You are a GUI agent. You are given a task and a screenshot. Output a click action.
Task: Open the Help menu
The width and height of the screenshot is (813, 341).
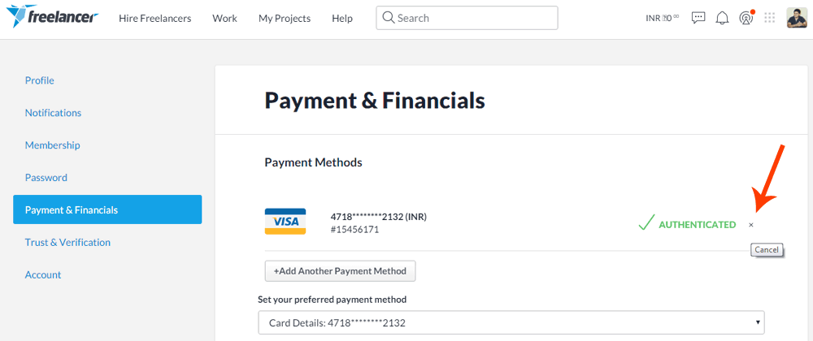point(342,18)
